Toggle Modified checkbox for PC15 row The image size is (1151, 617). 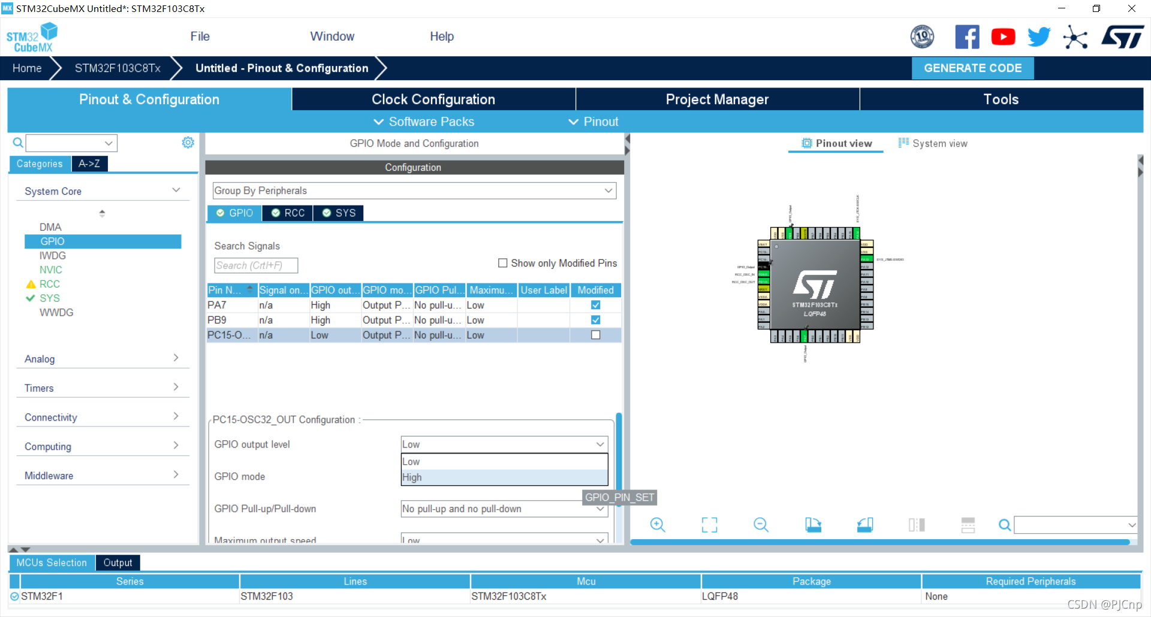[x=595, y=335]
